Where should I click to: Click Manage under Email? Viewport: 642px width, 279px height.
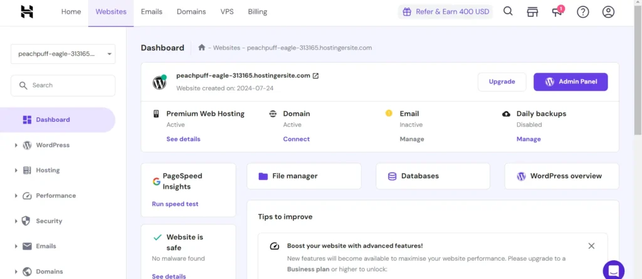412,139
